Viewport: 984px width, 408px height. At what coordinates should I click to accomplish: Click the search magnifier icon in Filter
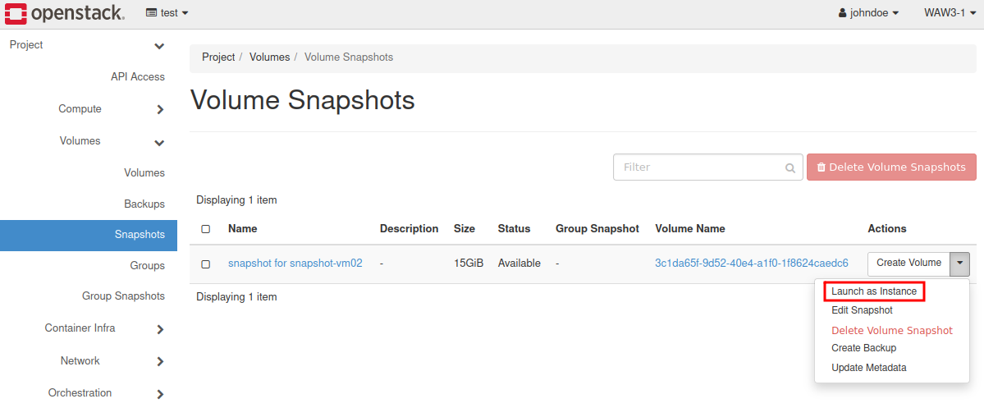click(789, 167)
